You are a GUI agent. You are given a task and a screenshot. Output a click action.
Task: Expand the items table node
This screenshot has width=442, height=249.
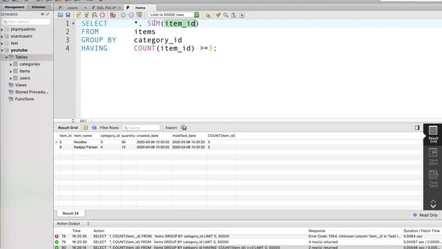(x=11, y=71)
